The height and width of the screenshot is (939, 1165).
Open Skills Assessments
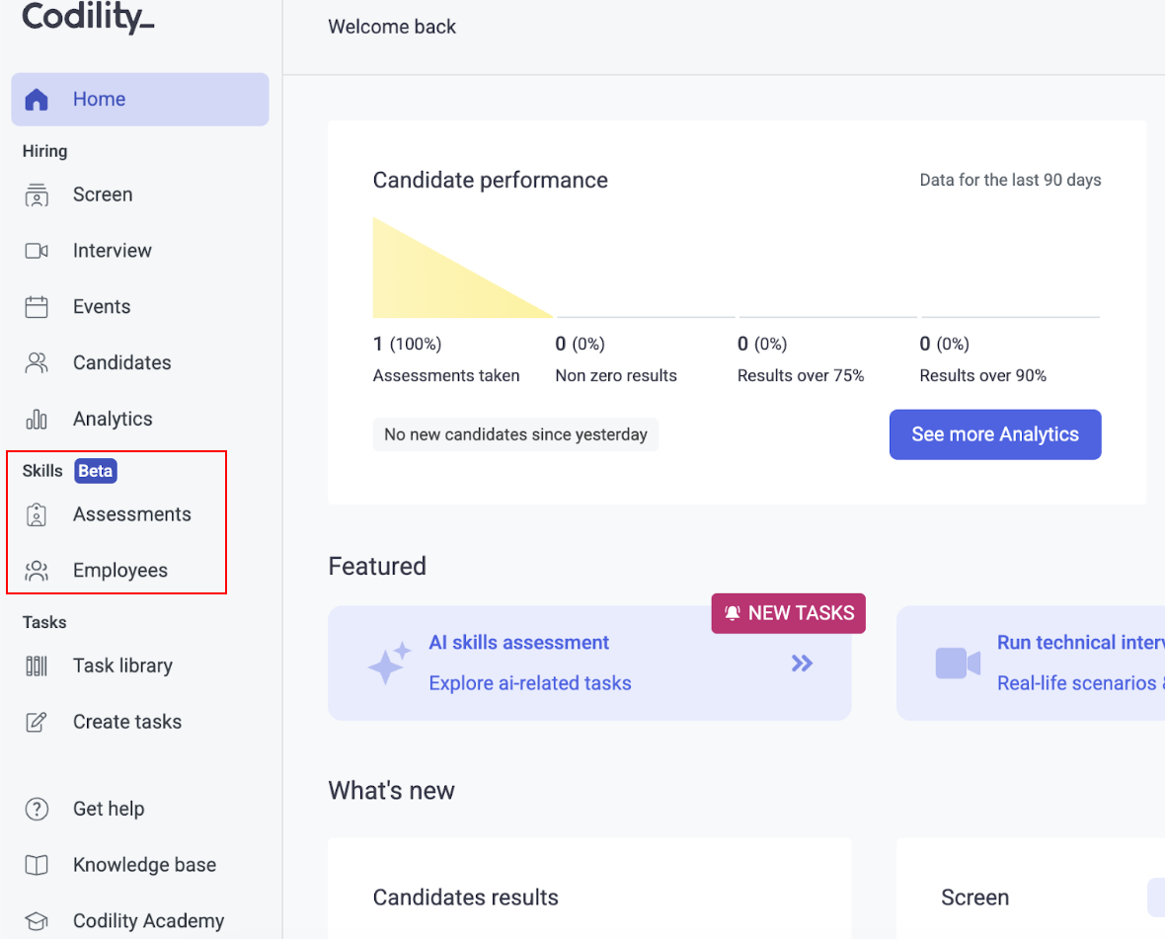(132, 514)
